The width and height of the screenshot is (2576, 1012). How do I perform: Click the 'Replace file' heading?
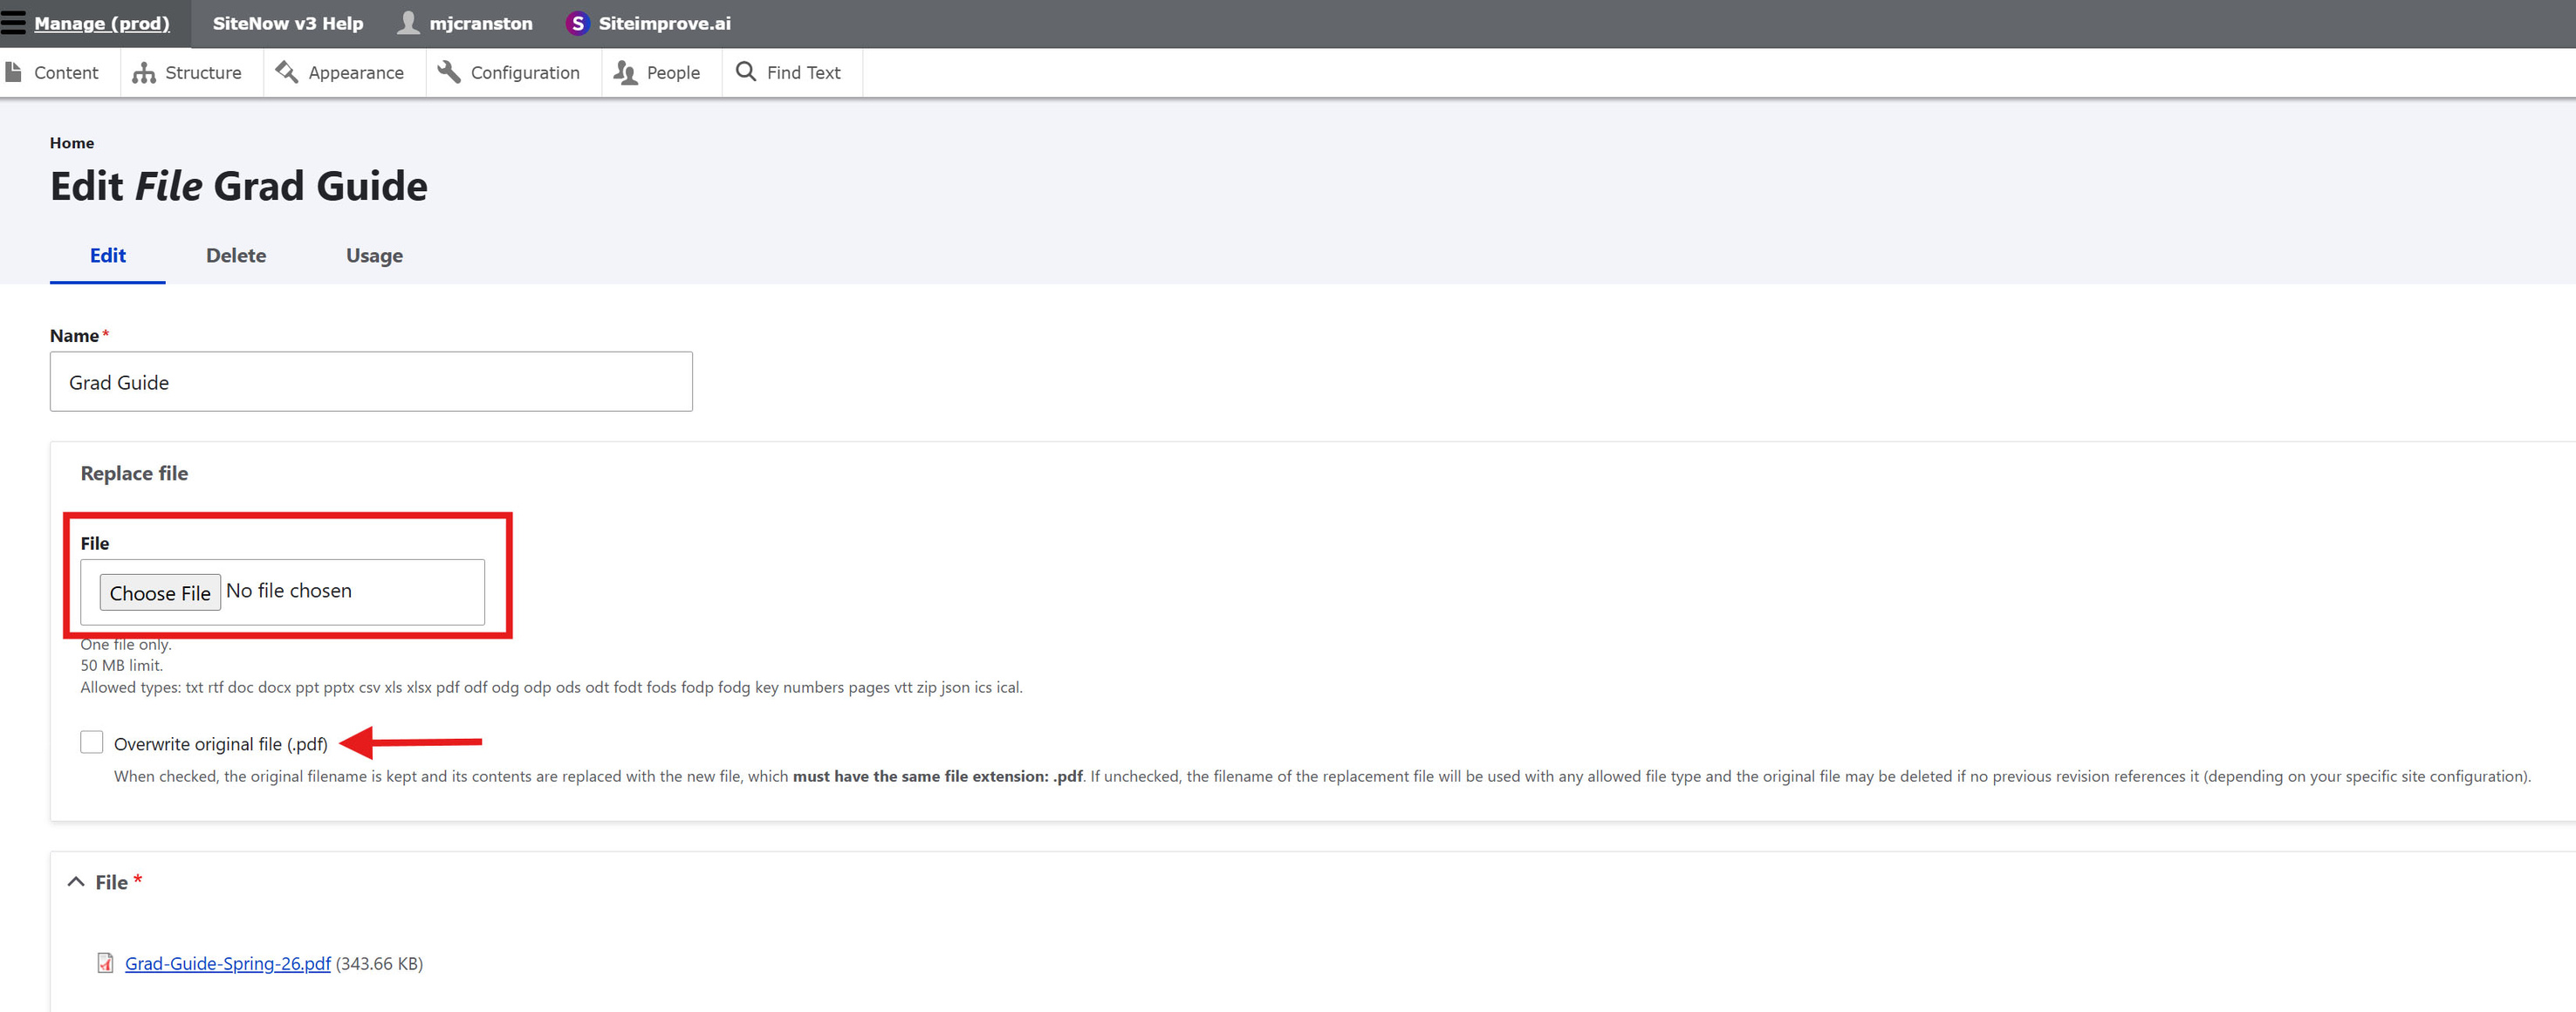pos(134,473)
